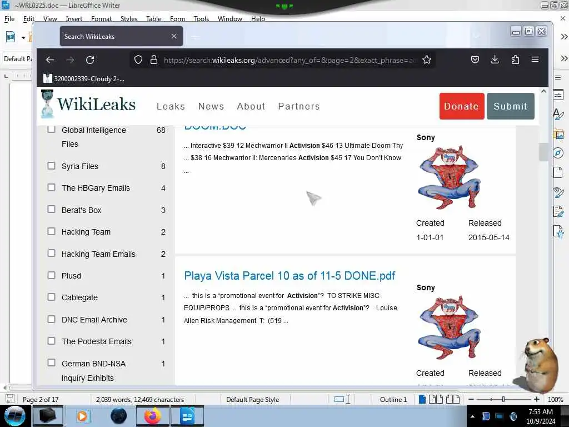
Task: Open Writer Edit menu
Action: point(29,18)
